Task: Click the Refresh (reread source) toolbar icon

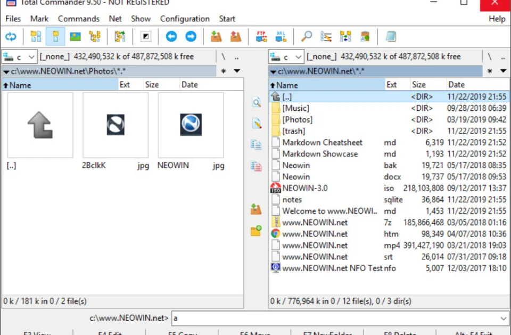Action: pos(11,37)
